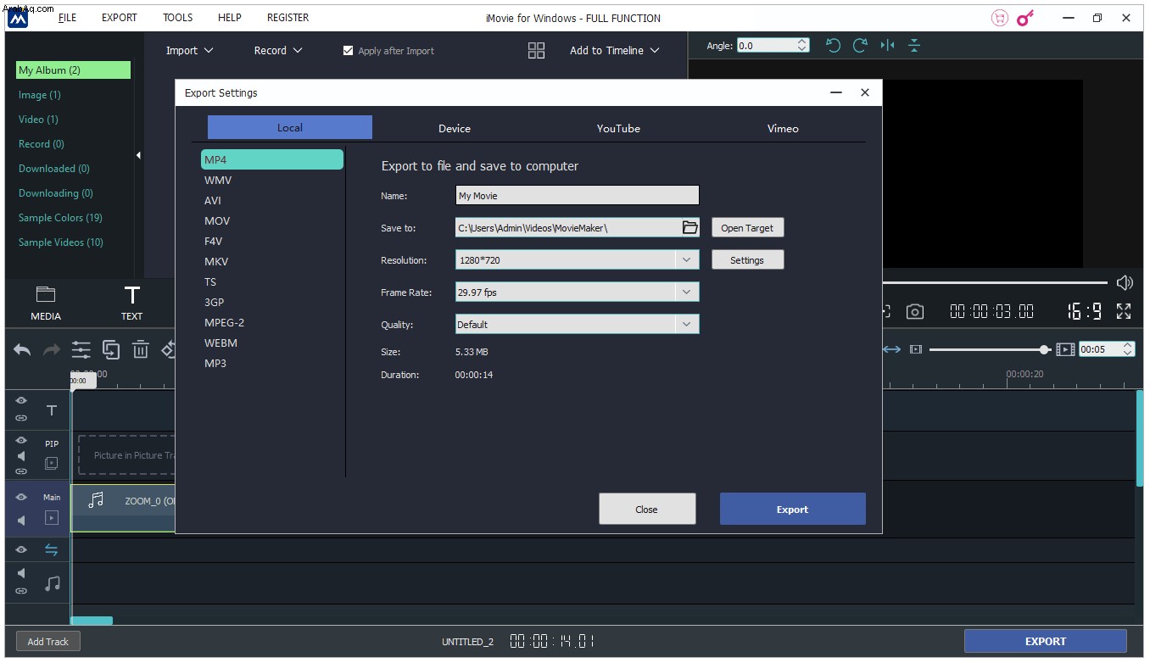Switch to the YouTube tab

pyautogui.click(x=618, y=128)
